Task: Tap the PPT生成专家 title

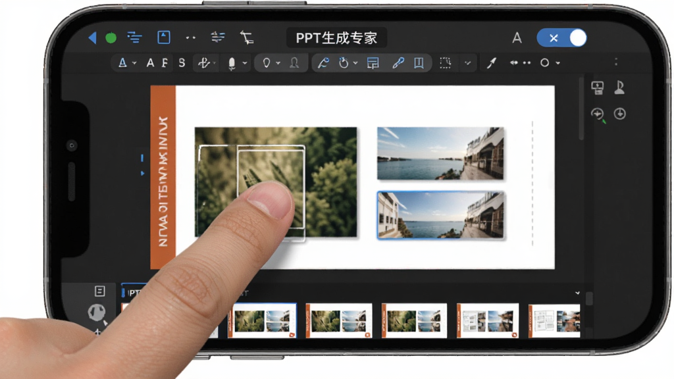Action: click(336, 38)
